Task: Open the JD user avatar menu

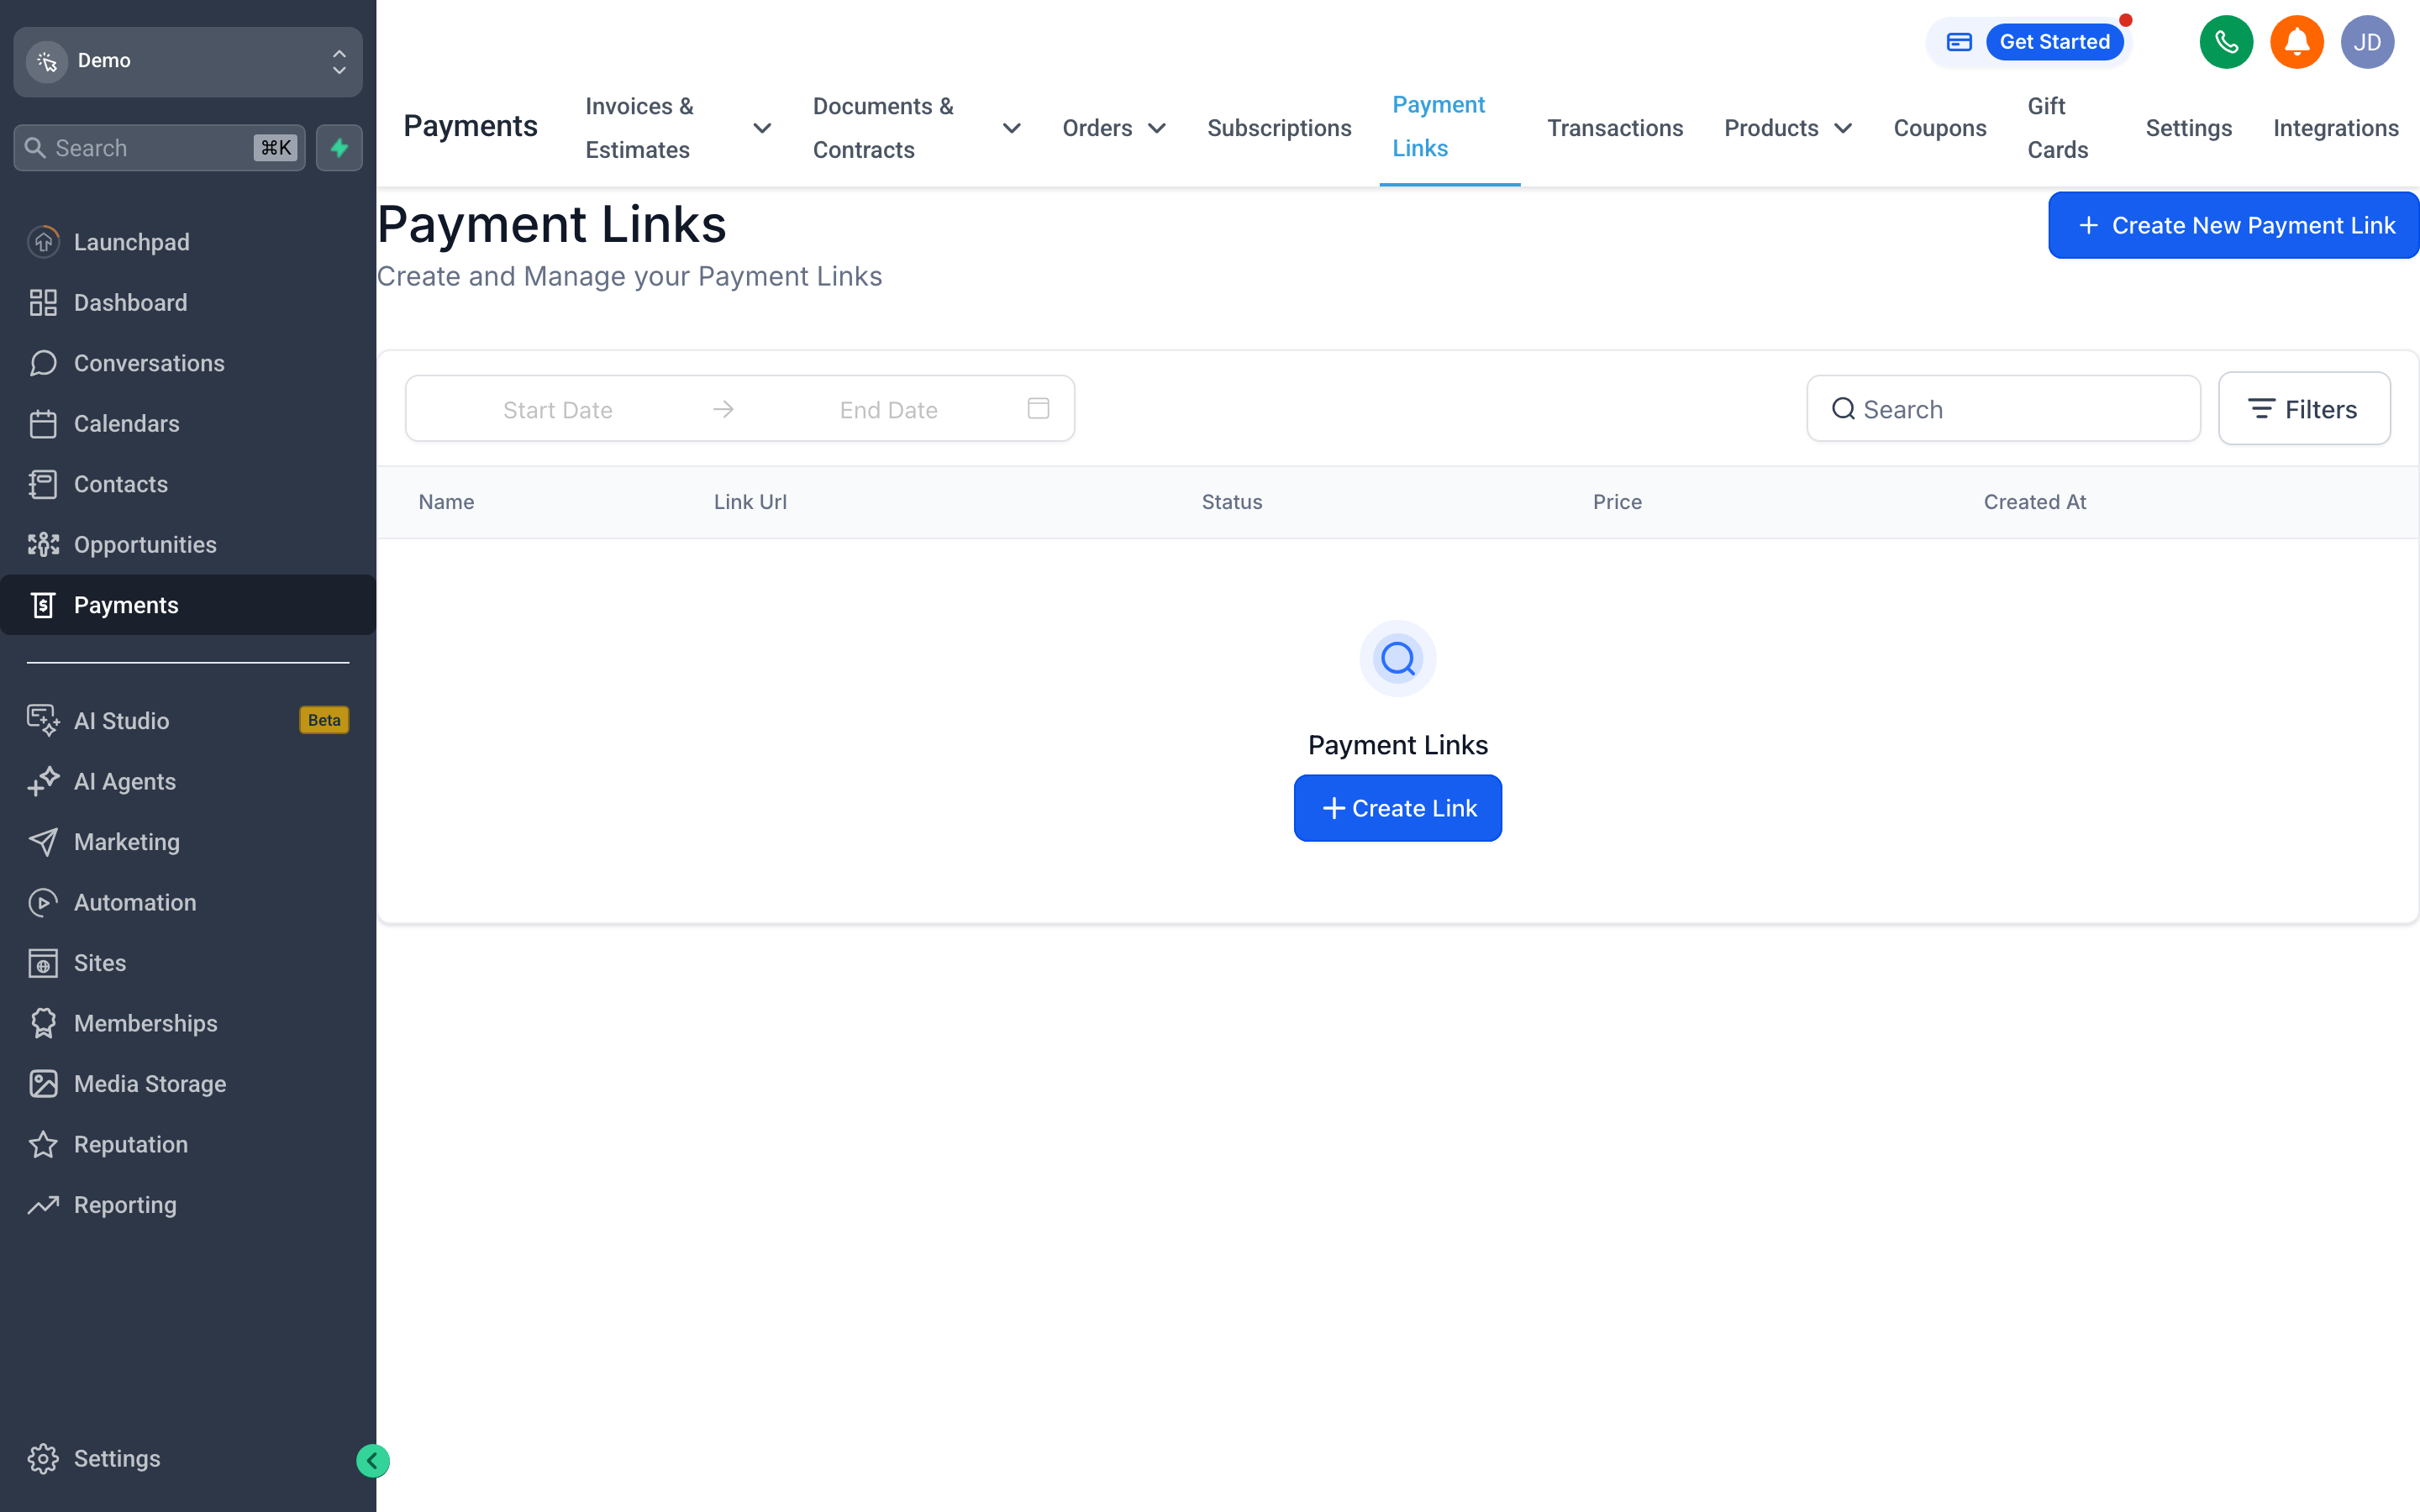Action: (x=2367, y=42)
